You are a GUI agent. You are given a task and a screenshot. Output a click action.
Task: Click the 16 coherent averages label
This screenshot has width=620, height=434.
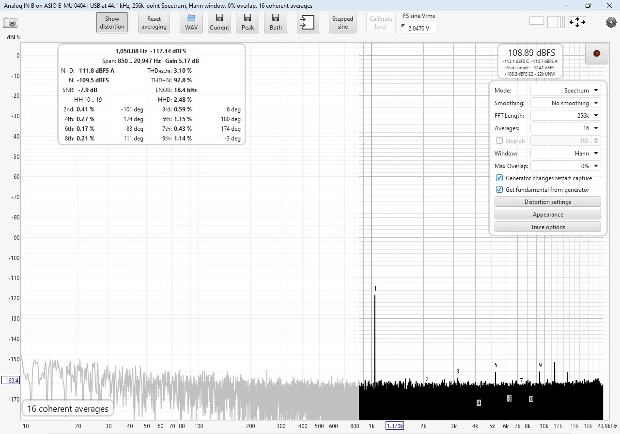click(x=68, y=409)
